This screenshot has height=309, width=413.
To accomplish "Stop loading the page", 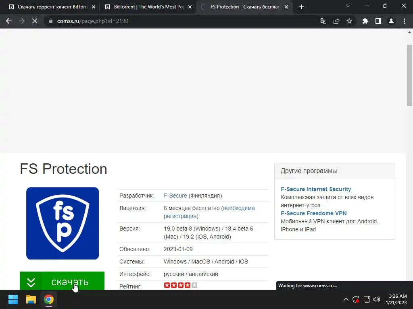I will pos(35,21).
